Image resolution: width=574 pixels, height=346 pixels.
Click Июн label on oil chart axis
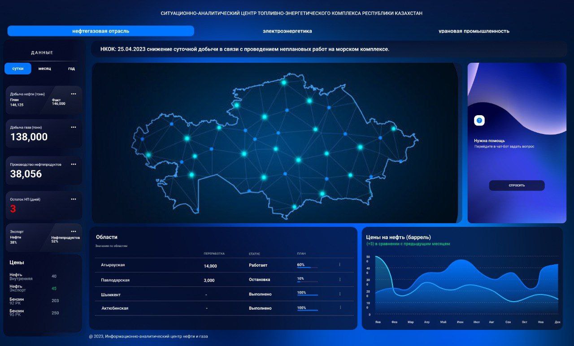click(460, 322)
